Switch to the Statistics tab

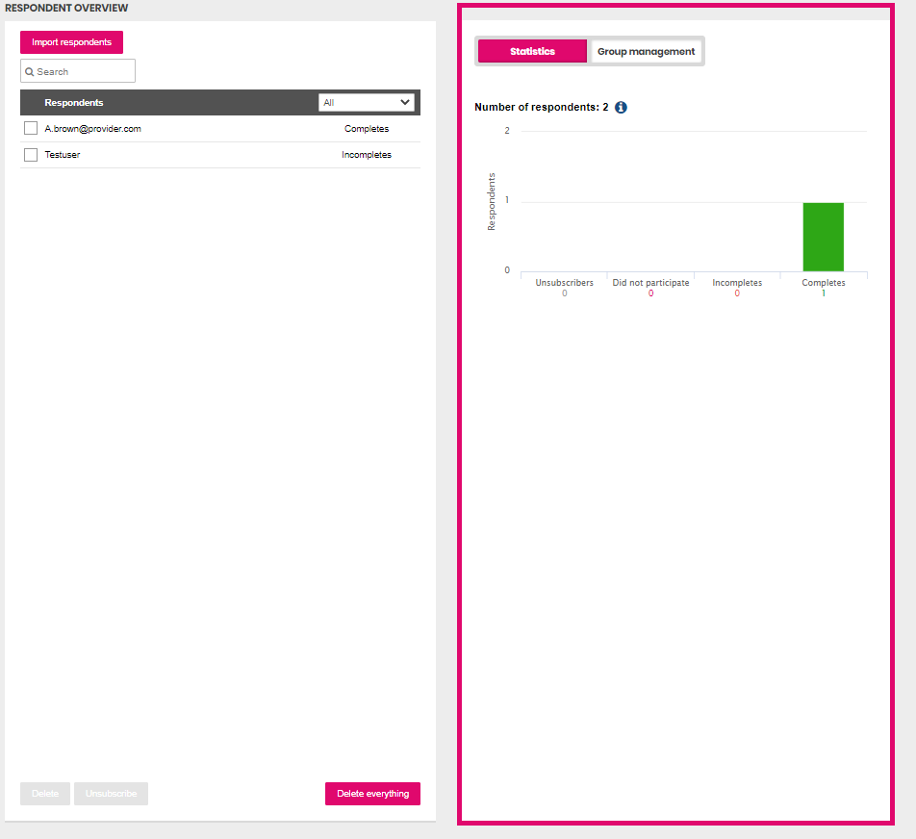532,51
